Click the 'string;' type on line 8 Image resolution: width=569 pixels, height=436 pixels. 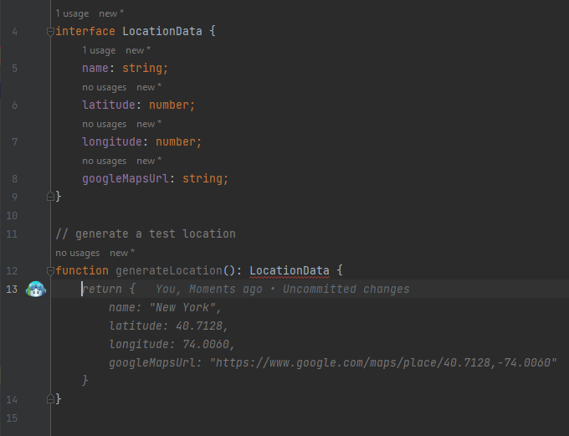coord(205,178)
